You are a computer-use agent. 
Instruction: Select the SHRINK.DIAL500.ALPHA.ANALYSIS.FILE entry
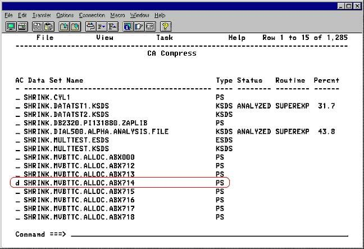[96, 132]
